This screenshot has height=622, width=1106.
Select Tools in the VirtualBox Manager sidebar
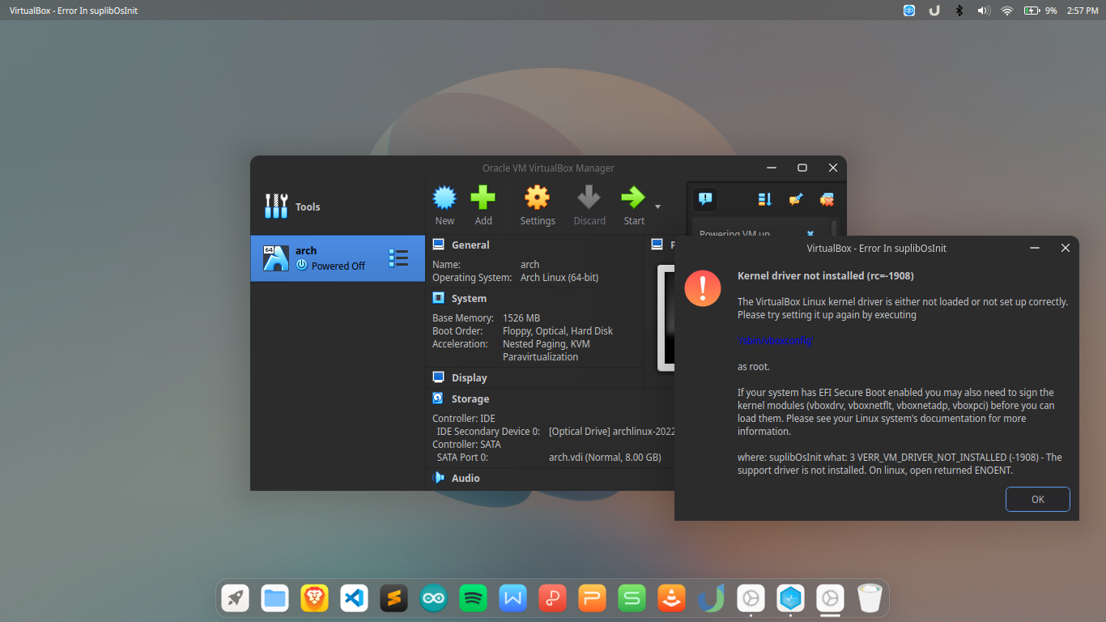(x=338, y=207)
